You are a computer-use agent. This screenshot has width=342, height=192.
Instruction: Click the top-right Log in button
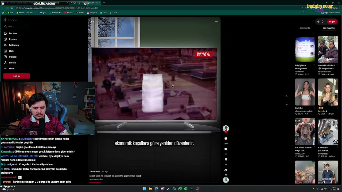[x=332, y=22]
